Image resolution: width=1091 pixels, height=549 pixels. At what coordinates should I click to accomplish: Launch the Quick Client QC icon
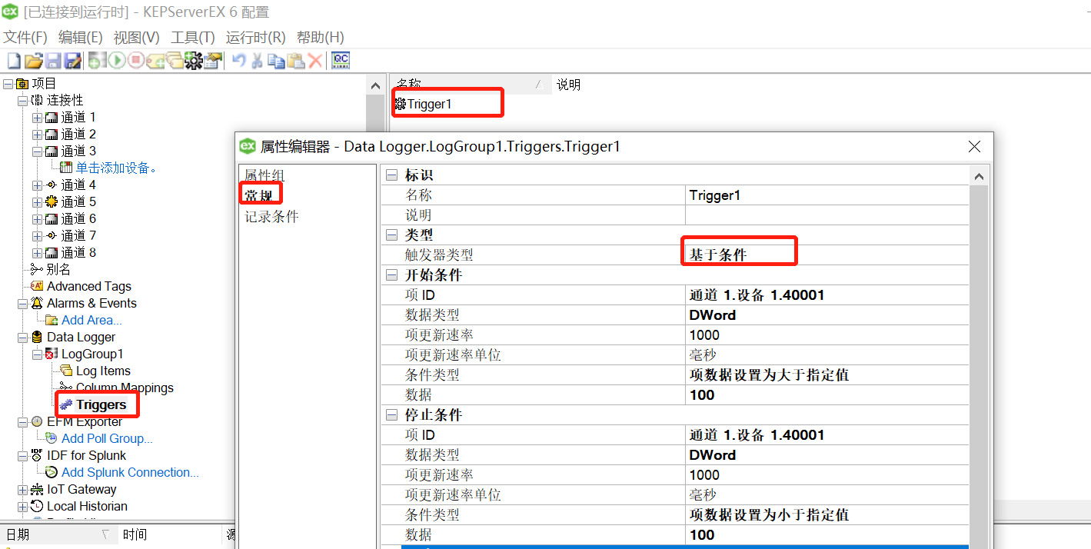coord(341,61)
